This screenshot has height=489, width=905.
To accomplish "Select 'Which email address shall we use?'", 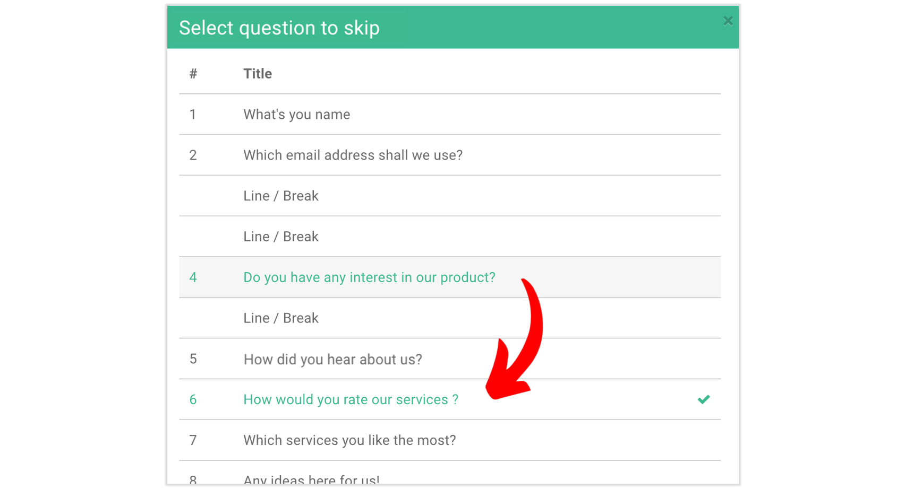I will [353, 155].
